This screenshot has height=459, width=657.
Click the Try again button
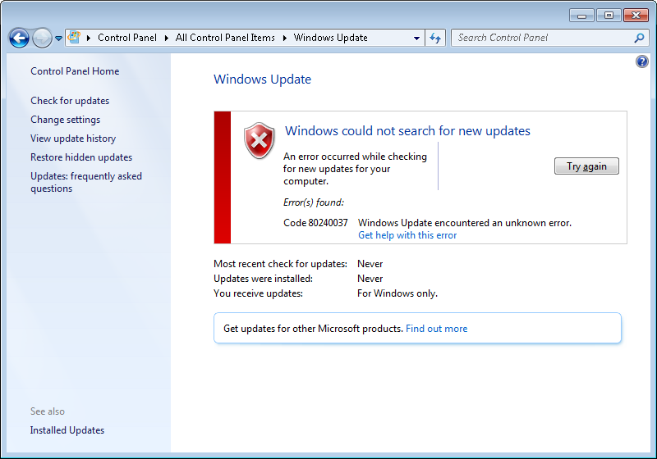[x=586, y=166]
